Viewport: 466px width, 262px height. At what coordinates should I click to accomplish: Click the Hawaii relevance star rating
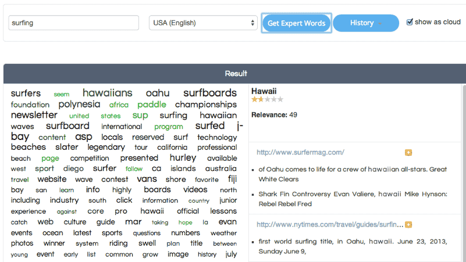tap(267, 100)
